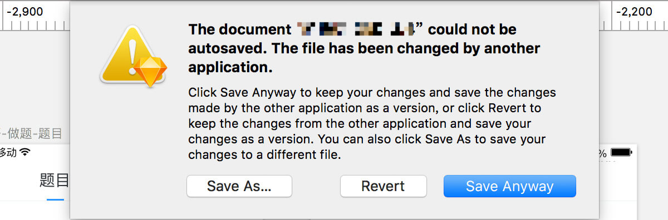The image size is (668, 220).
Task: Choose Revert to keep other application's changes
Action: pyautogui.click(x=383, y=186)
